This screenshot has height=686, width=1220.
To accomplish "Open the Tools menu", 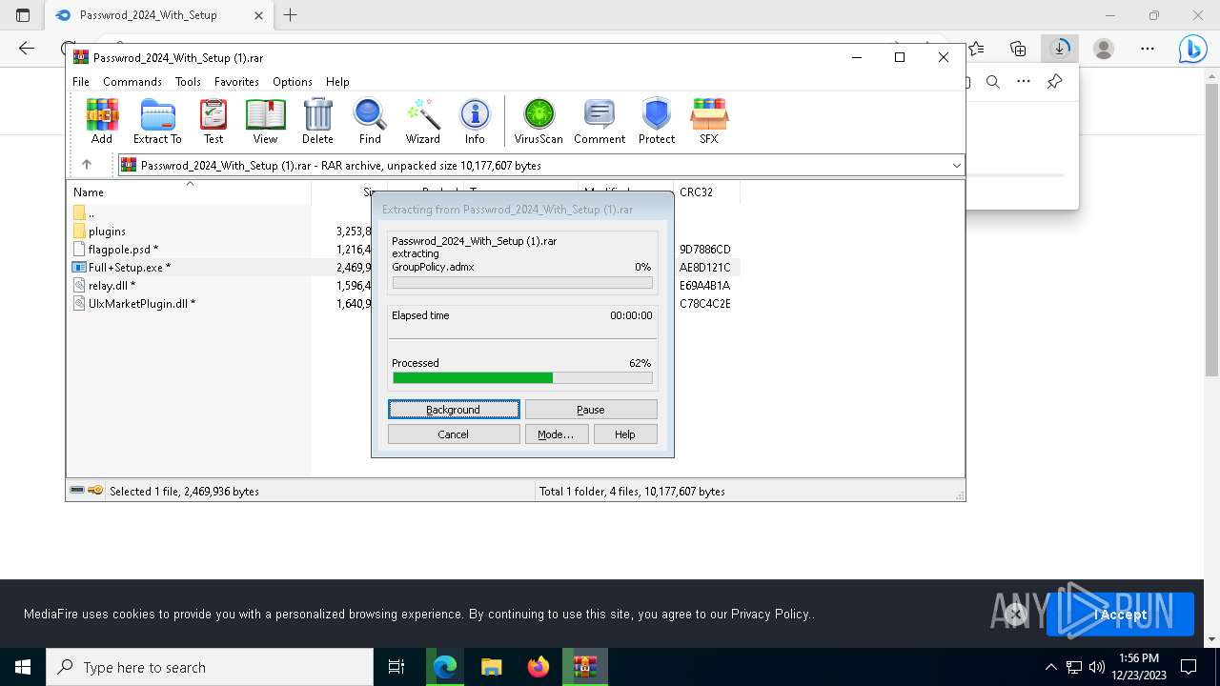I will [188, 82].
